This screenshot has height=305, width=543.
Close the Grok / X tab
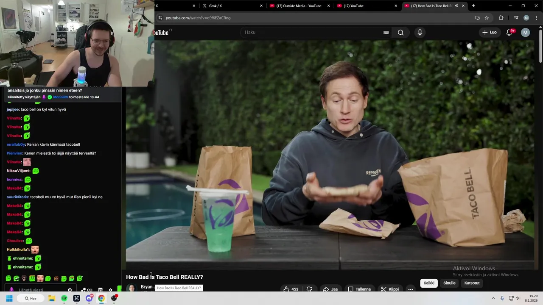point(261,6)
